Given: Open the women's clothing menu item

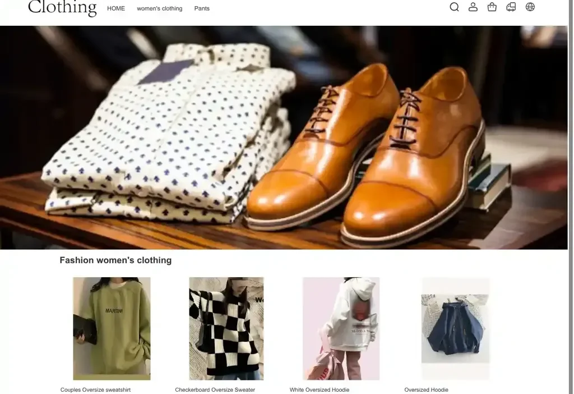Looking at the screenshot, I should [x=159, y=8].
